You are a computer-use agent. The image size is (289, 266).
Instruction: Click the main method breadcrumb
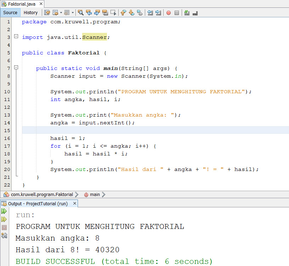pos(95,194)
